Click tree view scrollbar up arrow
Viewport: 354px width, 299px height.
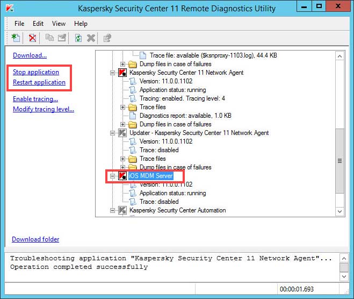339,56
